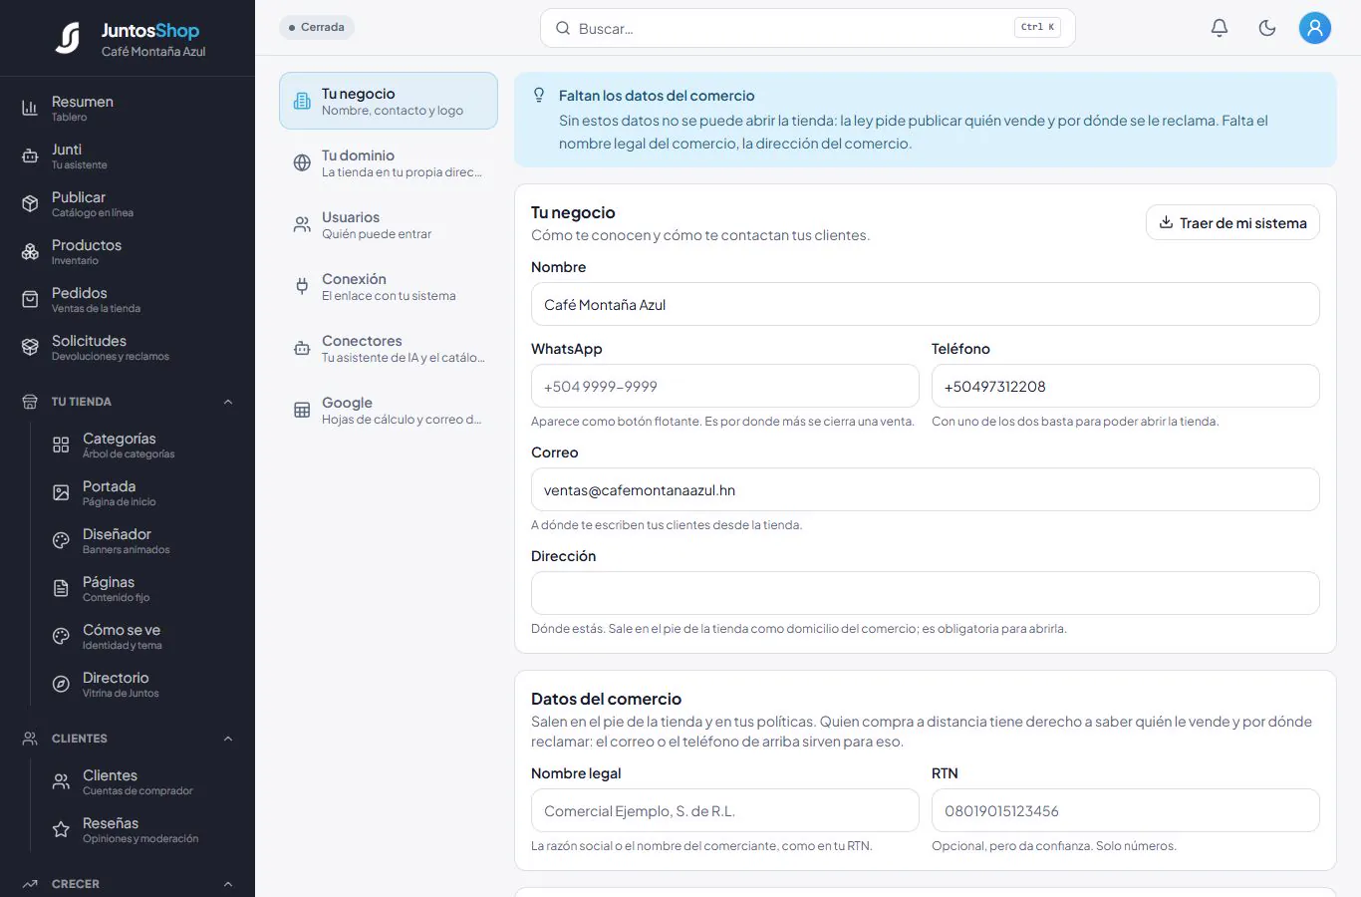Click the empty Dirección field
The image size is (1361, 897).
point(926,593)
